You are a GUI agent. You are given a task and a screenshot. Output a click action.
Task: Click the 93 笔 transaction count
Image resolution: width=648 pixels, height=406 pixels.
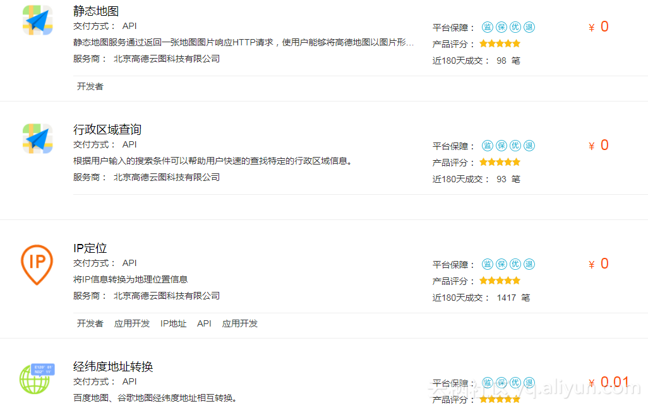pyautogui.click(x=508, y=179)
